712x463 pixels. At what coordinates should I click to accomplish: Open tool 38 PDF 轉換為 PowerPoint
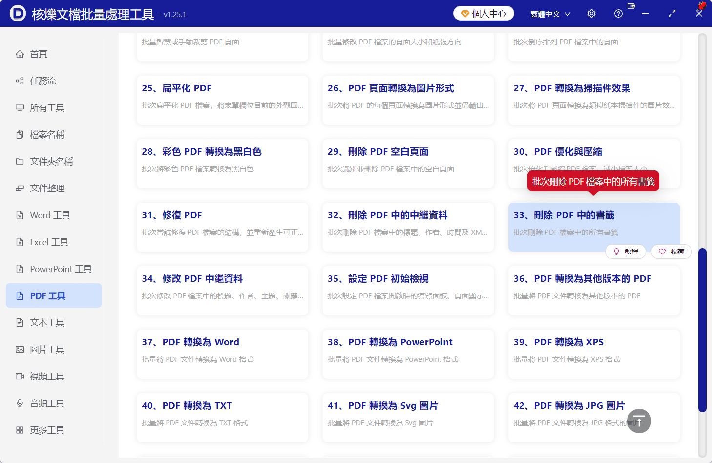coord(408,354)
